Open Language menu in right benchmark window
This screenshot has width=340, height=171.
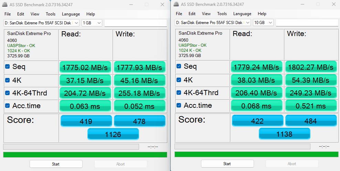coord(242,14)
